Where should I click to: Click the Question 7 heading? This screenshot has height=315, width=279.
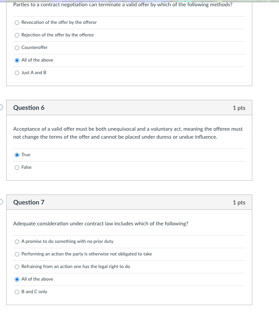pyautogui.click(x=29, y=202)
